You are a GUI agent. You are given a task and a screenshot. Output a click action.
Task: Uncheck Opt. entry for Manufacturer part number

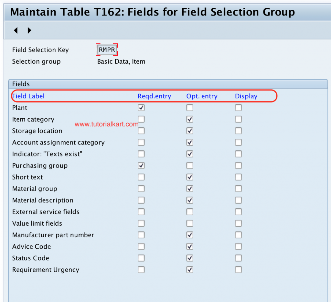[190, 235]
